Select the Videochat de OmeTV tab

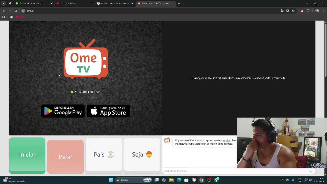(155, 3)
